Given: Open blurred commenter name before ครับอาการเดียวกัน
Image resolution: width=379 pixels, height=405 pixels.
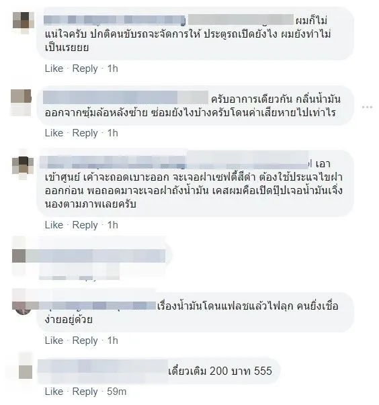Looking at the screenshot, I should (x=126, y=97).
